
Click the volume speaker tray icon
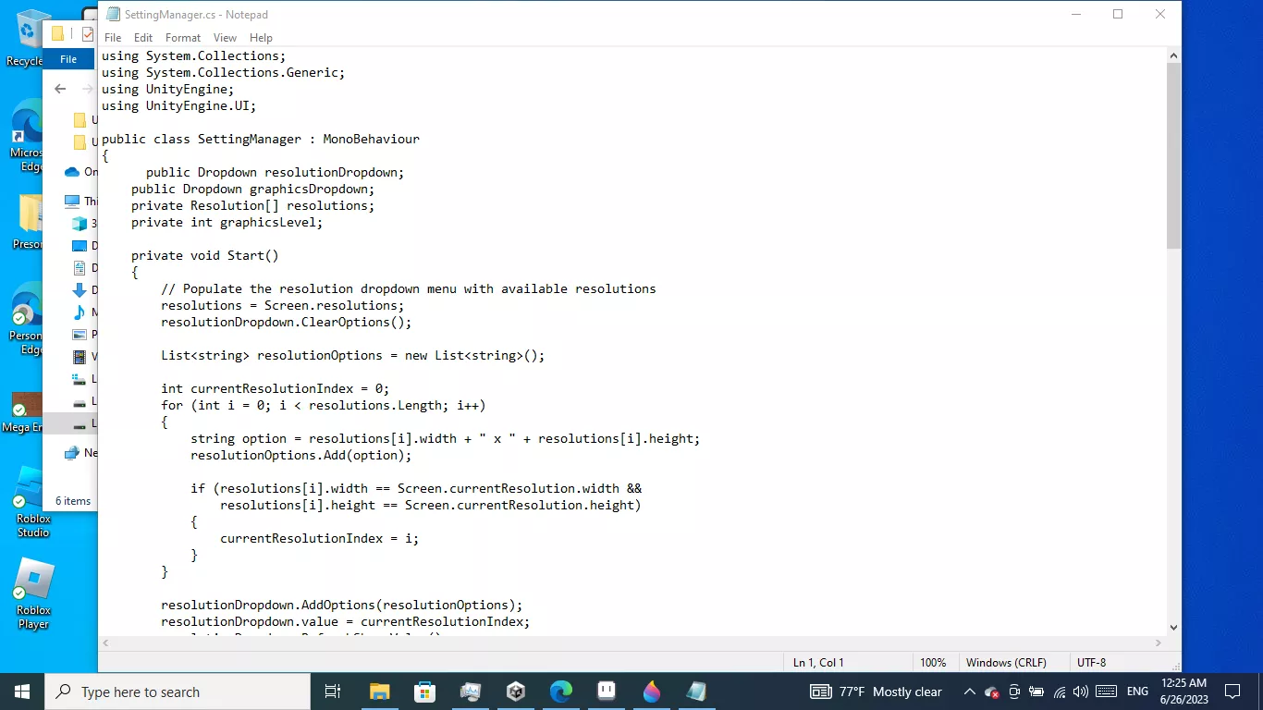tap(1081, 692)
